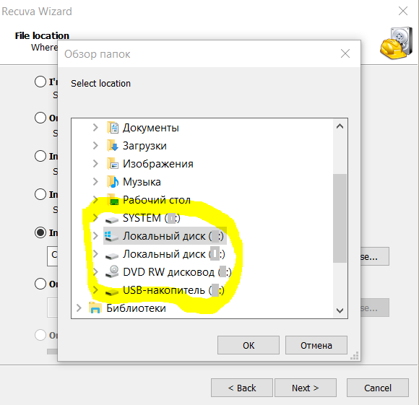Select the fourth radio option in Recuva Wizard
Viewport: 419px width, 405px height.
[40, 194]
